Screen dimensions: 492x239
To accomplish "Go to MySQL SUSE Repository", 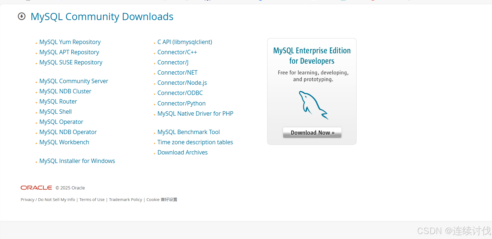I will (x=71, y=63).
